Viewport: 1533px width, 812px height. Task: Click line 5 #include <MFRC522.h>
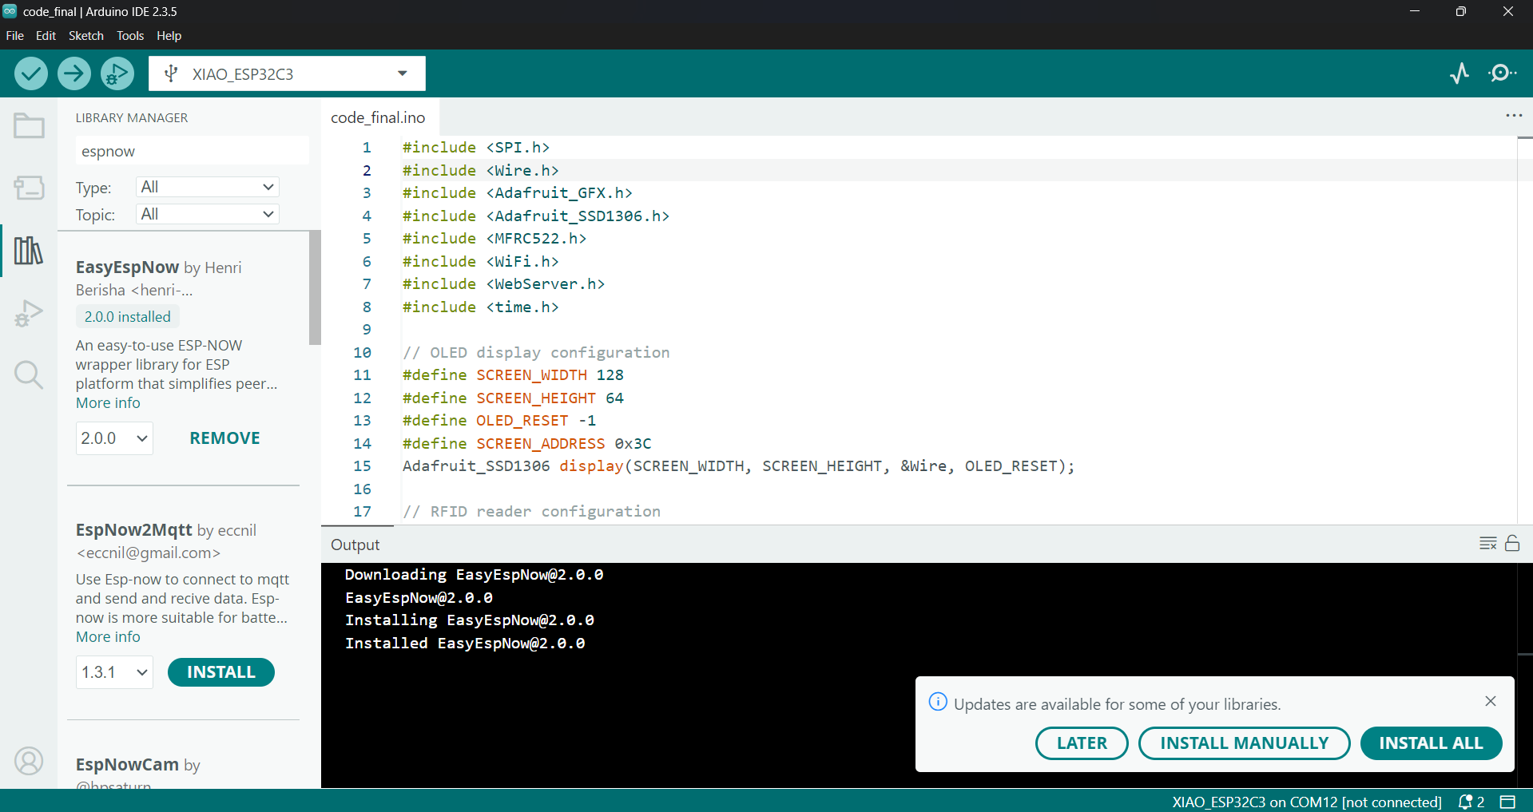[494, 239]
